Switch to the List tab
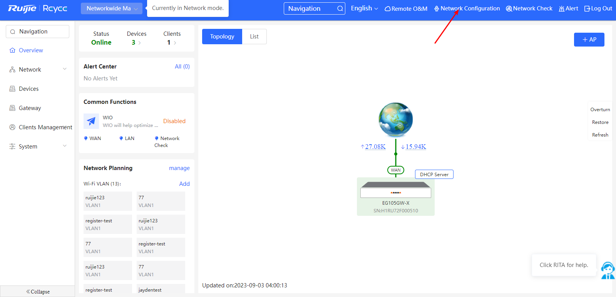Image resolution: width=616 pixels, height=297 pixels. coord(254,37)
